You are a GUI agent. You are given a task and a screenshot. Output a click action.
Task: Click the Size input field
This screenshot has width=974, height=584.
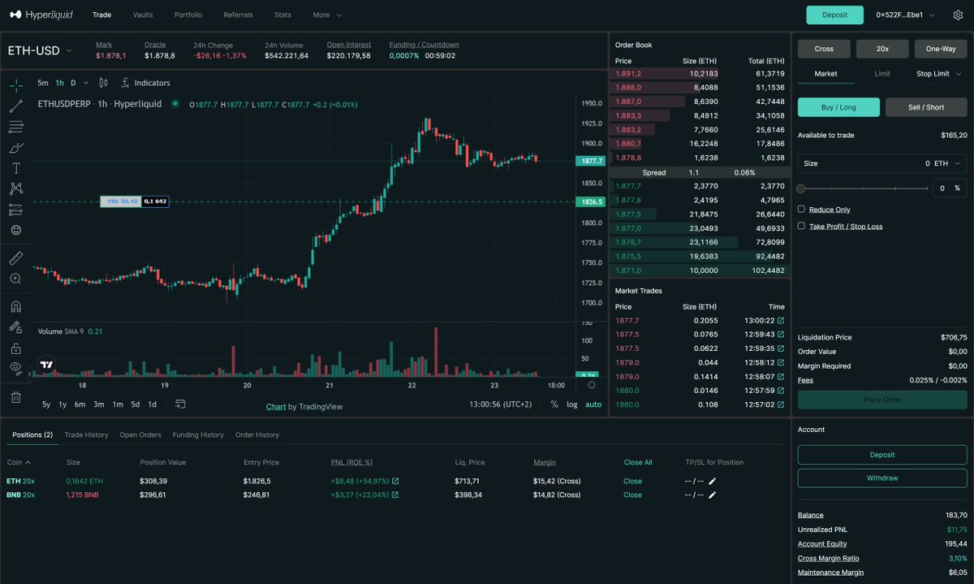[x=882, y=163]
